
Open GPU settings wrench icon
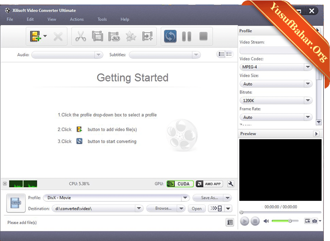[x=231, y=184]
